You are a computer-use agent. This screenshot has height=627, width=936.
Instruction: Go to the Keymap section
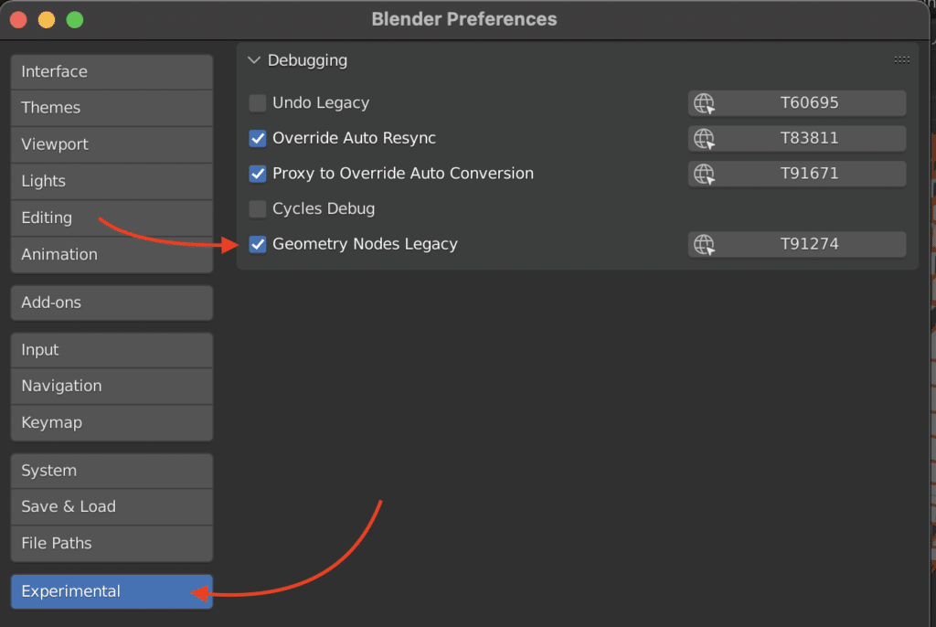coord(112,423)
